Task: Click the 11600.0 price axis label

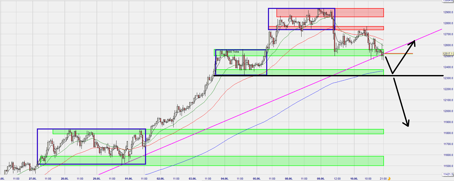Action: tap(448, 155)
